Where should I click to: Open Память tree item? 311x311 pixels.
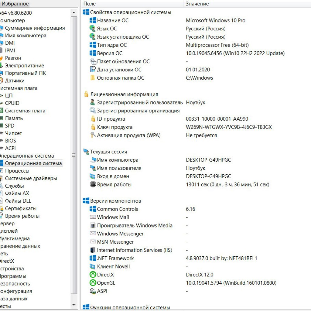click(14, 118)
